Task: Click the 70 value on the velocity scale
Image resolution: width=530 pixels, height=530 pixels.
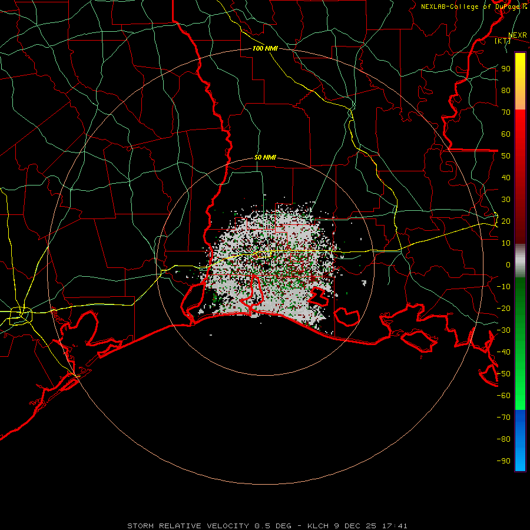Action: click(x=506, y=112)
